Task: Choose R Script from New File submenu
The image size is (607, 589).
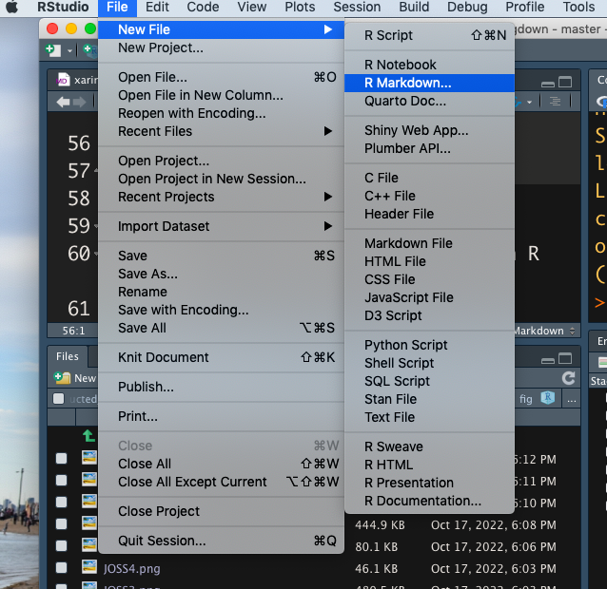Action: point(429,35)
